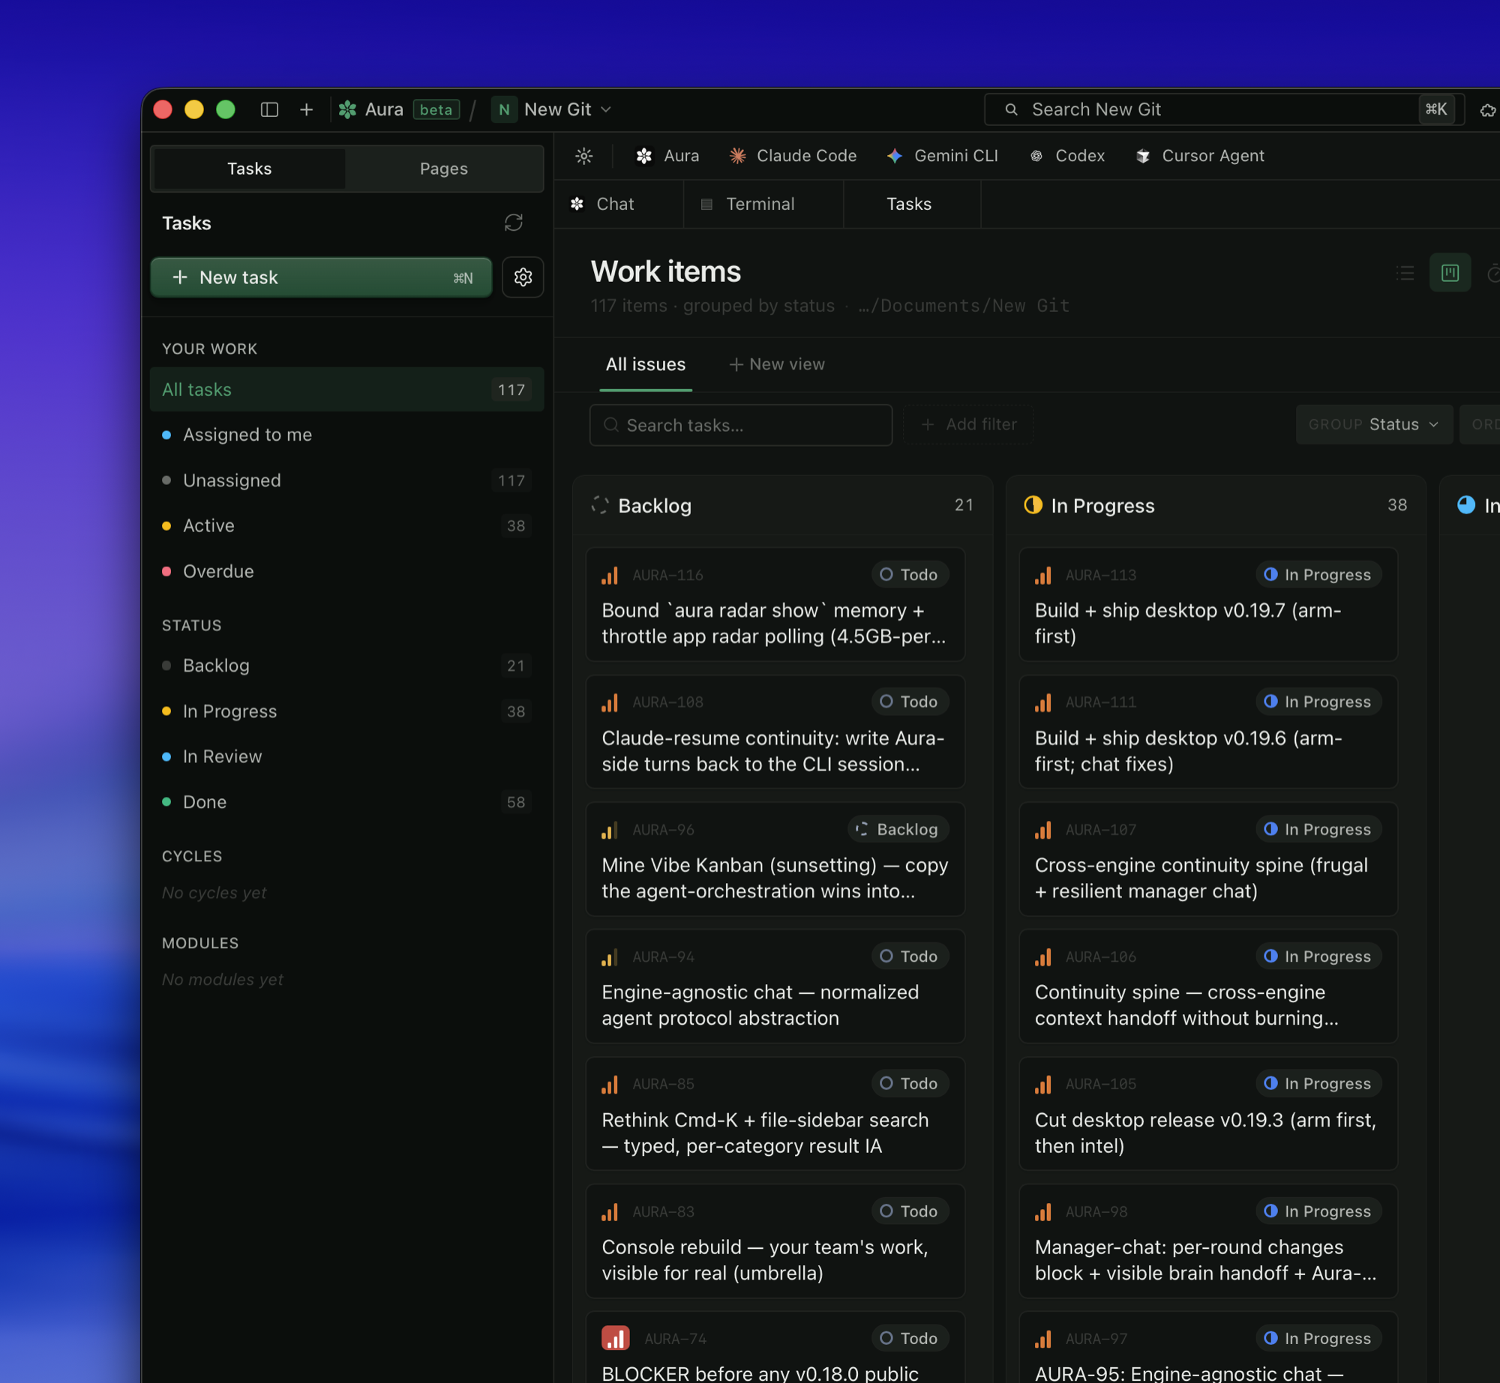This screenshot has height=1383, width=1500.
Task: Open Backlog status pill on AURA-96
Action: [x=898, y=829]
